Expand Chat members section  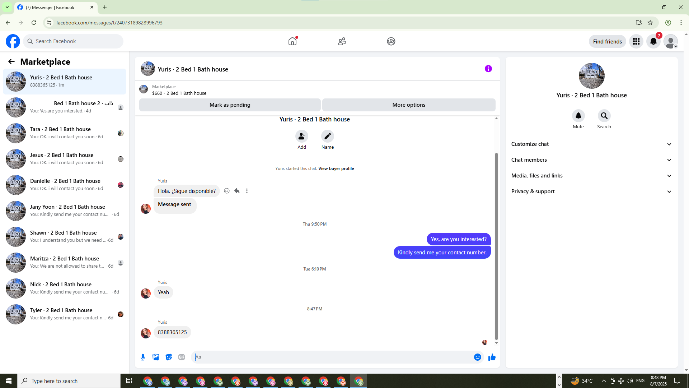click(x=592, y=160)
